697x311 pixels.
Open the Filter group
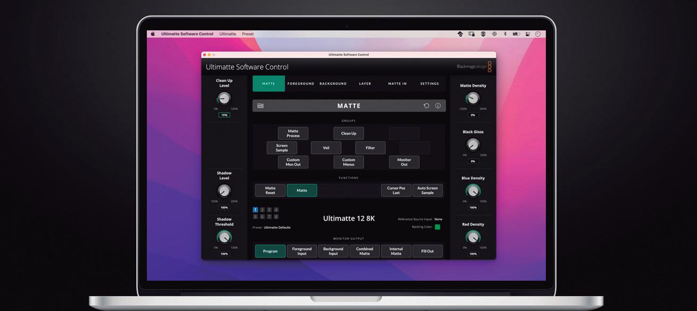tap(370, 148)
